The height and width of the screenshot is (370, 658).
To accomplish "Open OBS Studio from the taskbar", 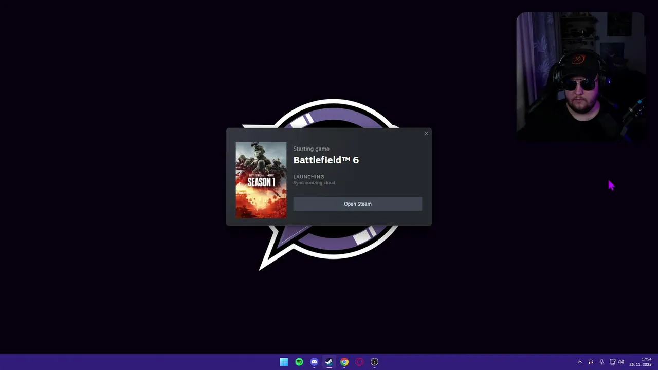I will pyautogui.click(x=375, y=362).
